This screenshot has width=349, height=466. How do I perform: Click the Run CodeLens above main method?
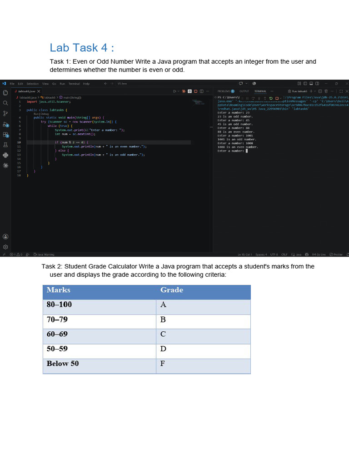(36, 114)
